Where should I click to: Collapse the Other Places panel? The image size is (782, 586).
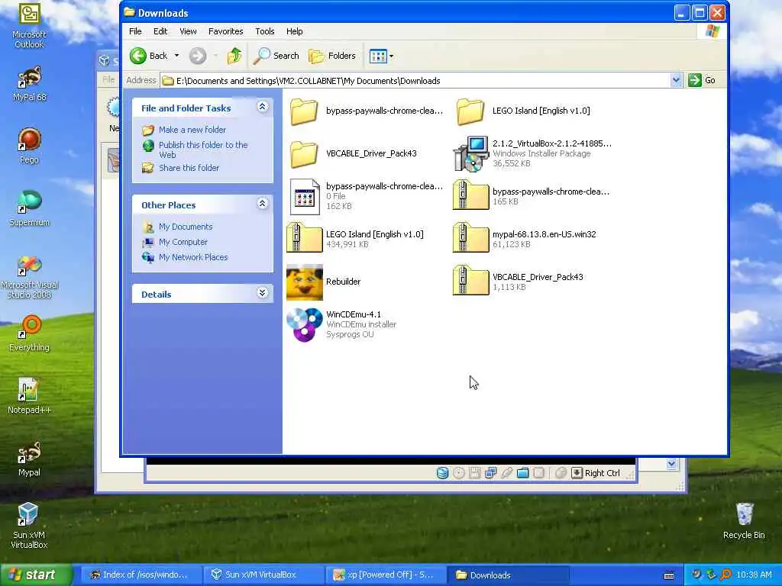(x=263, y=203)
